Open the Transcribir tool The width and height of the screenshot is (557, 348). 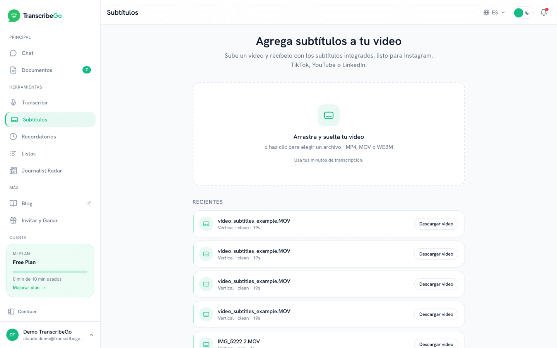click(50, 102)
